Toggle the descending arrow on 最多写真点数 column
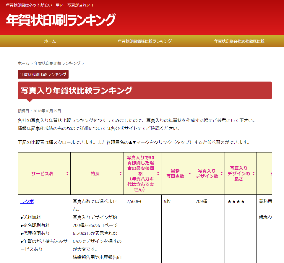284x263 pixels. pos(190,174)
